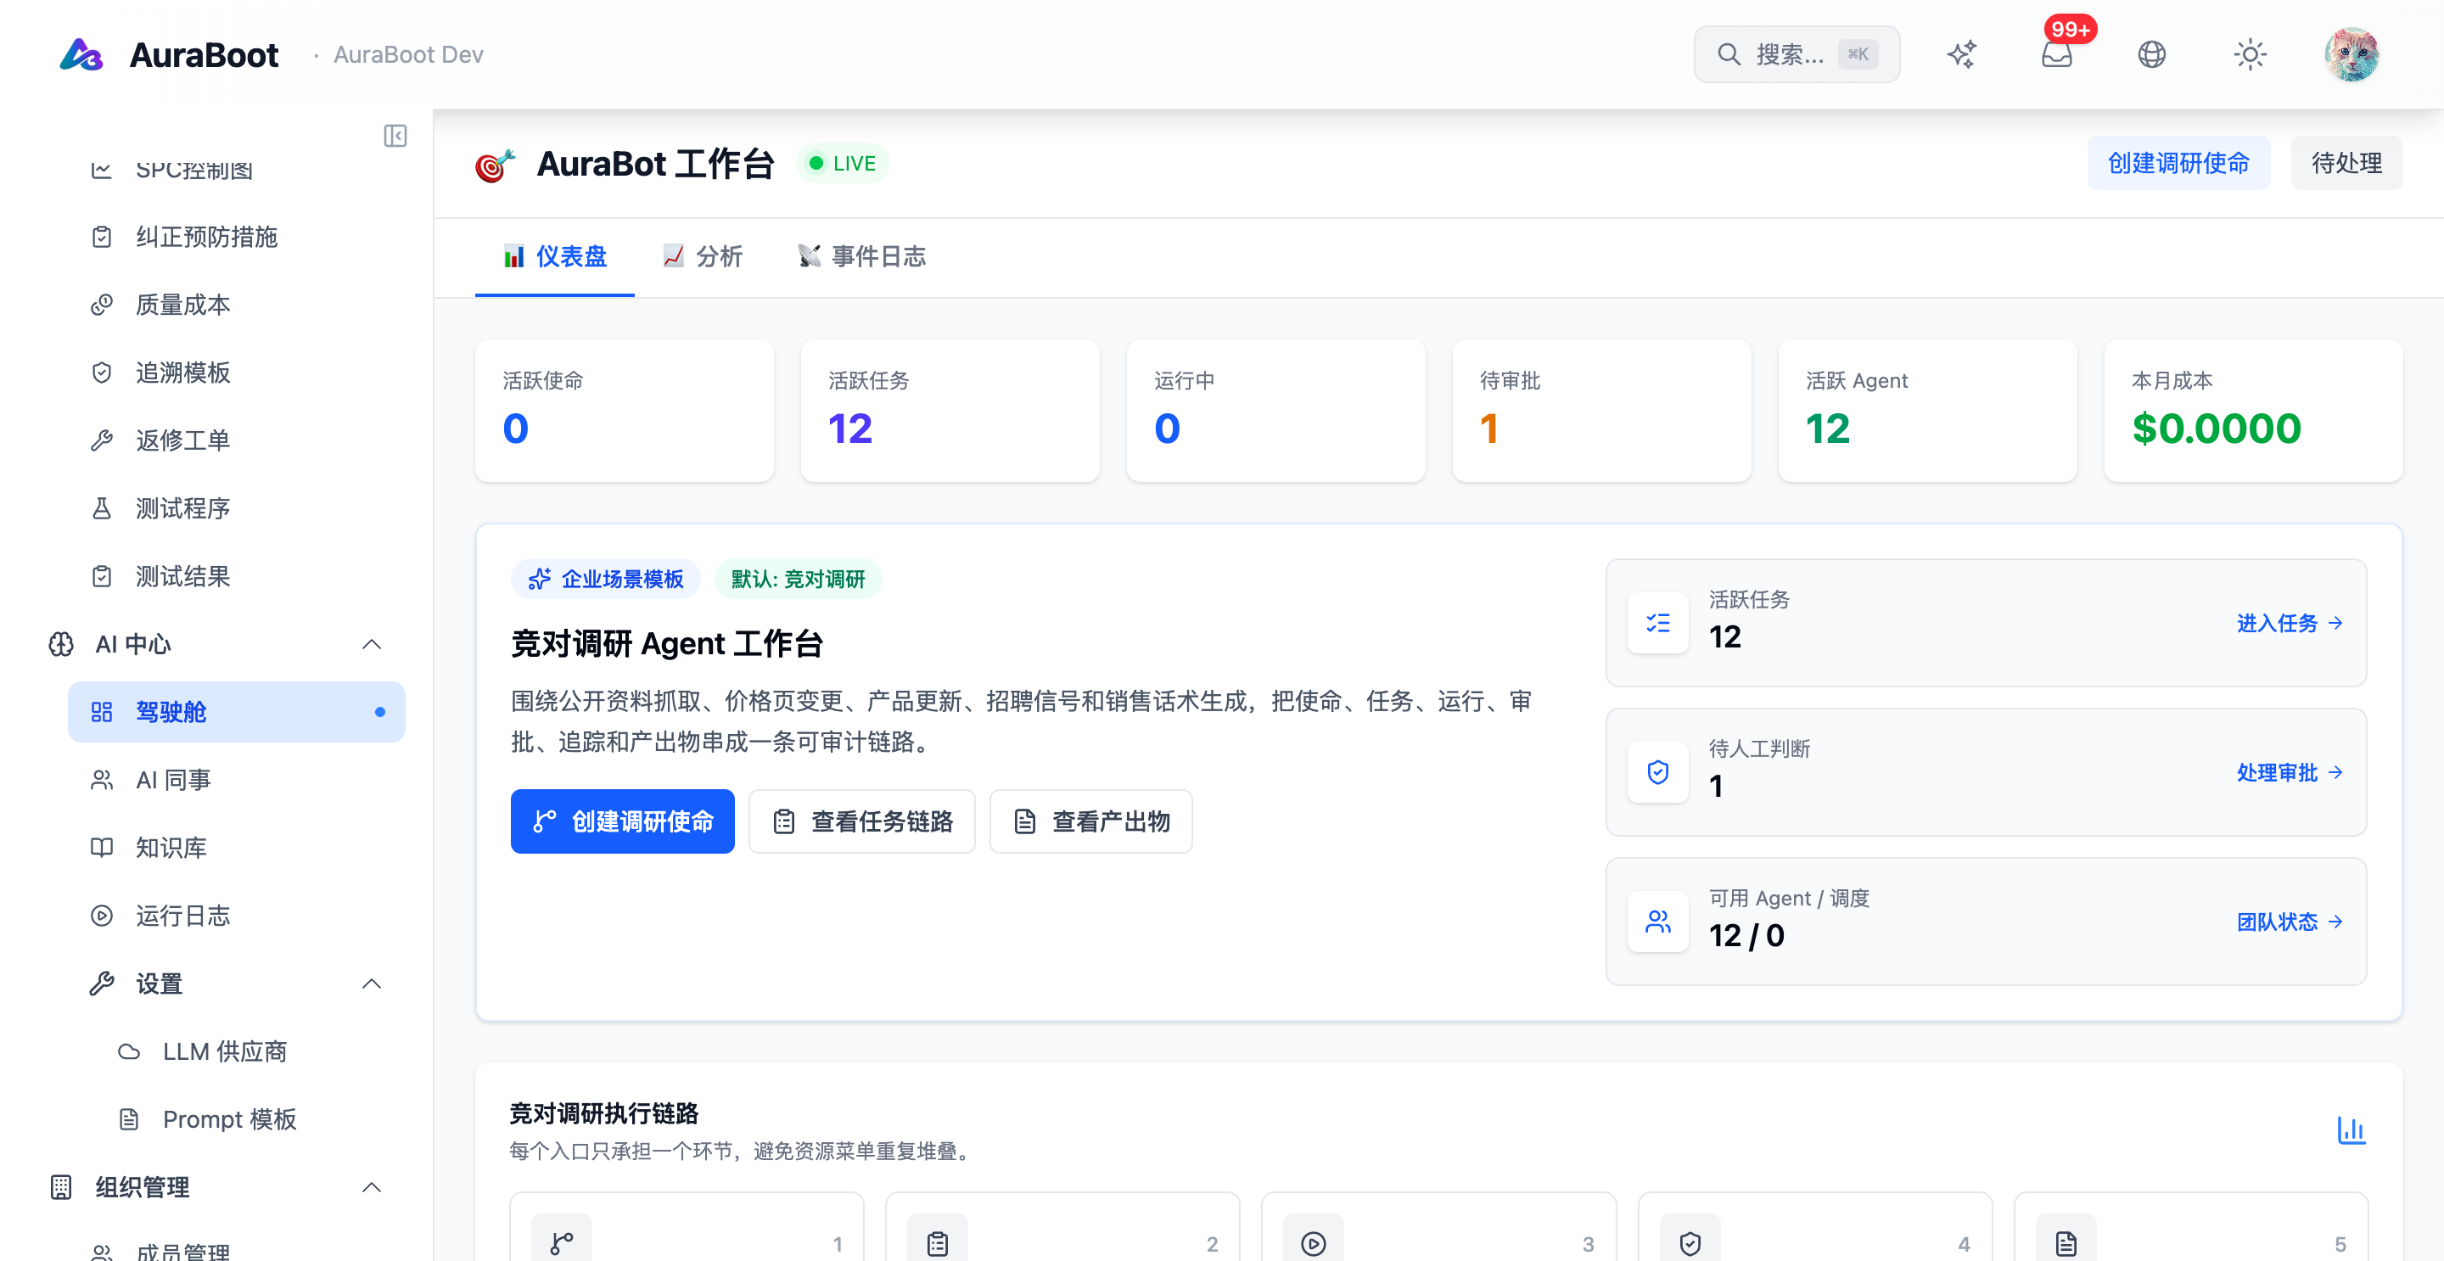Click the 活跃使命 stat card
This screenshot has height=1261, width=2444.
point(625,411)
